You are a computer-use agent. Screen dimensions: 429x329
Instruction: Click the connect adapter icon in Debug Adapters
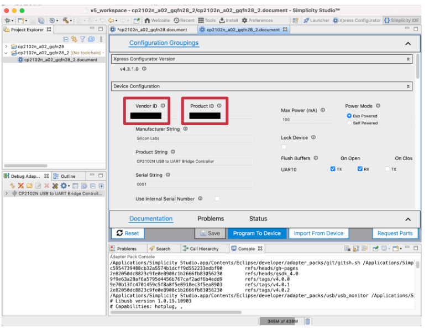[12, 186]
